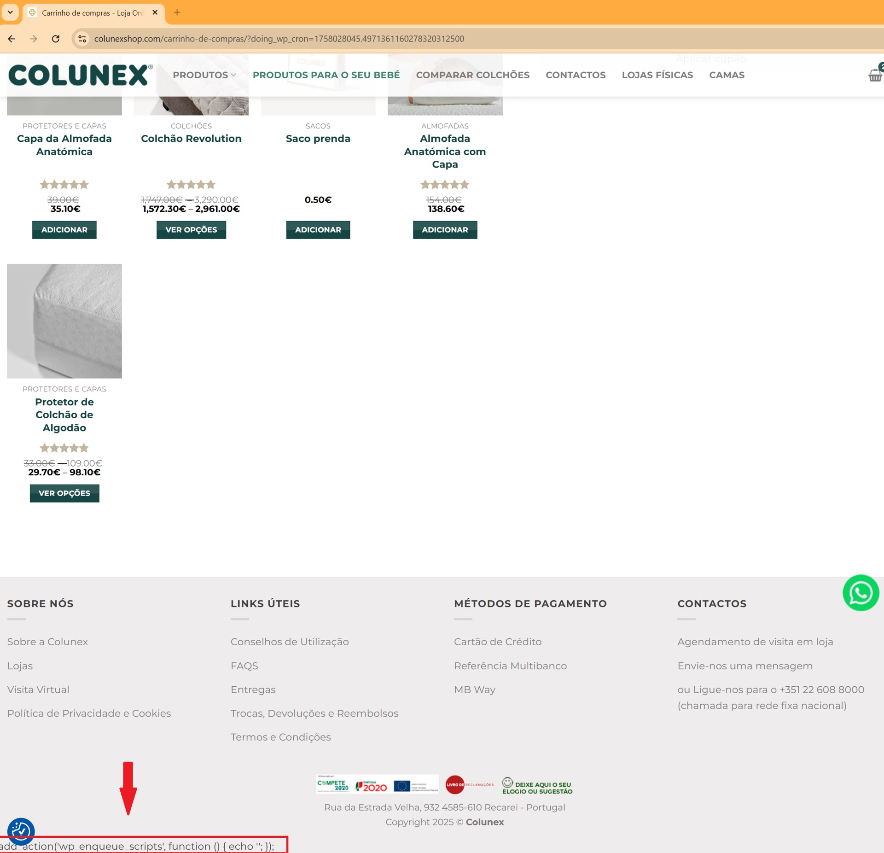The image size is (884, 853).
Task: Open a new browser tab with the plus icon
Action: (x=177, y=12)
